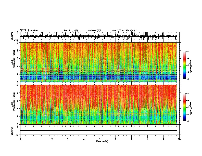
Task: Click time axis tick label '9'
Action: coord(163,139)
